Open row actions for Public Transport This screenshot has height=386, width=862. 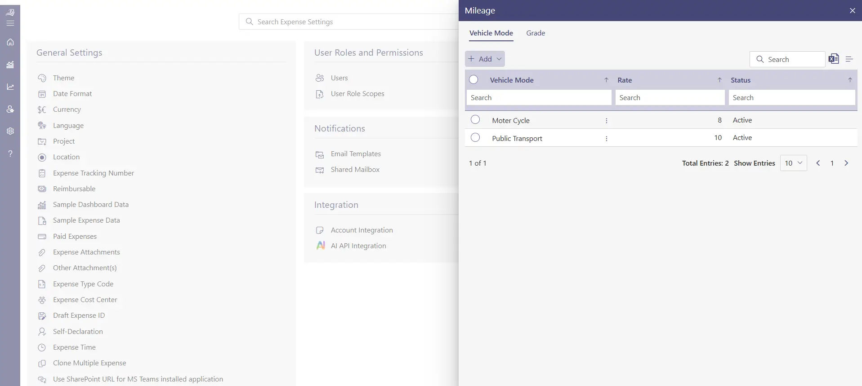pos(606,139)
